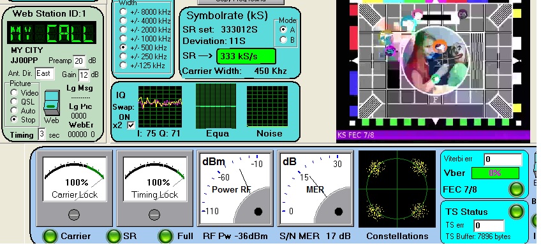
Task: Click the green 333 kS/s SR display
Action: [246, 56]
